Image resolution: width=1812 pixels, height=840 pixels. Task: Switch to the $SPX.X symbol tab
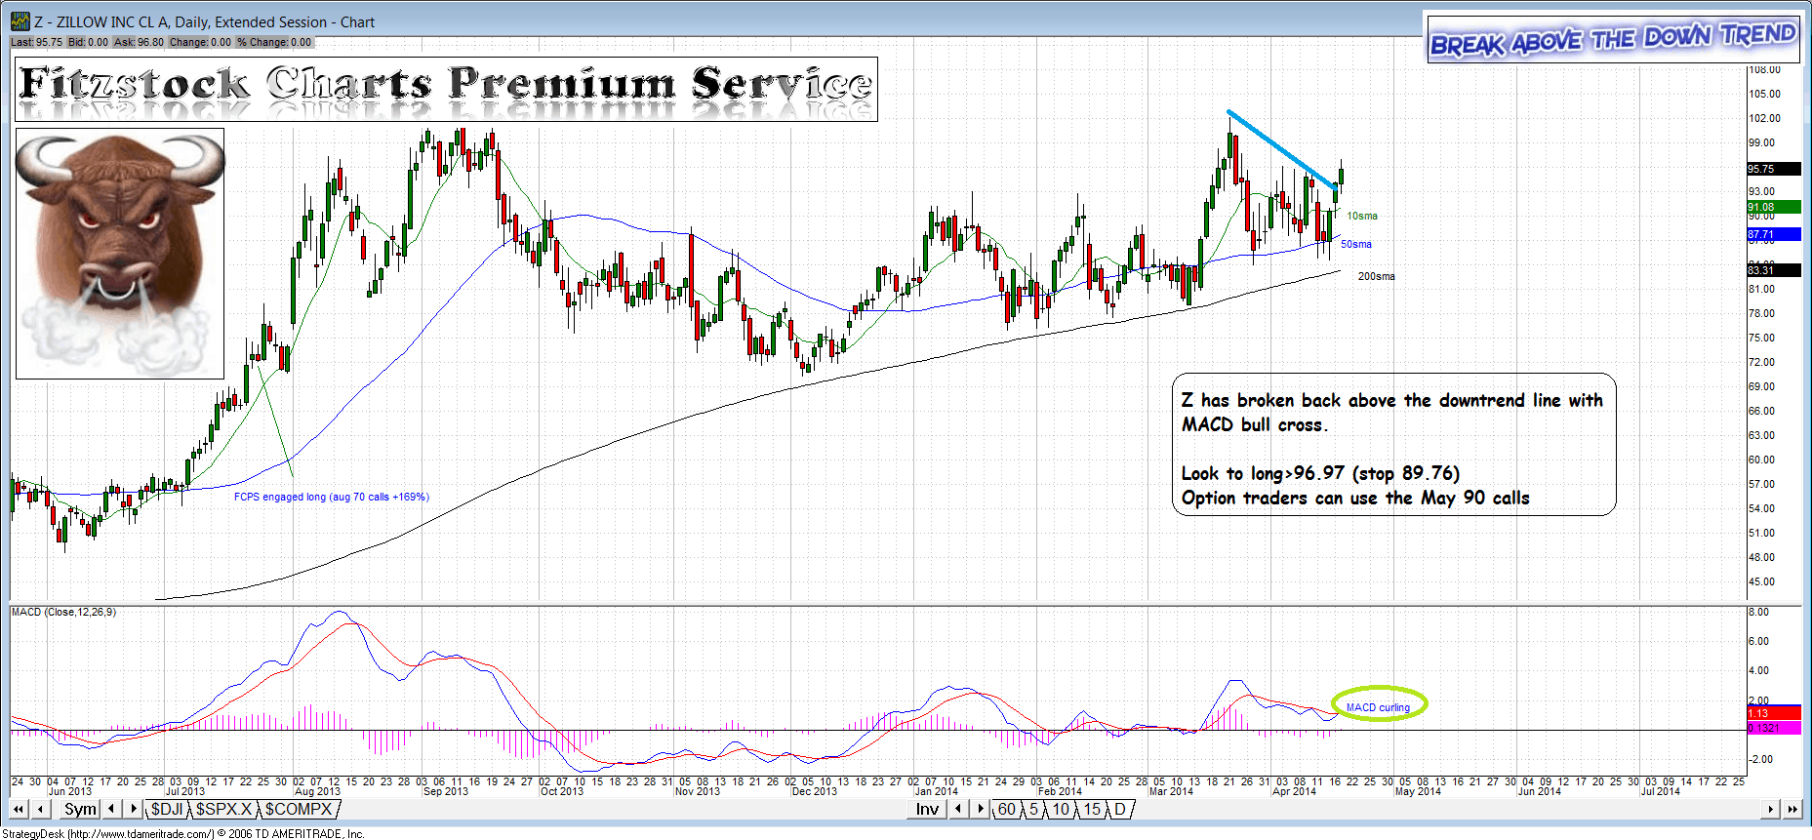coord(224,809)
